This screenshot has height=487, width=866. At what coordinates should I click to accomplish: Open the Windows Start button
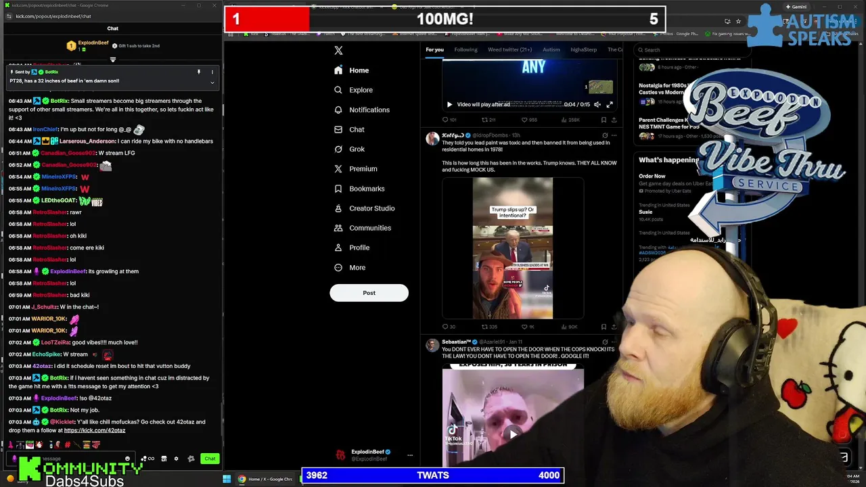(x=227, y=479)
